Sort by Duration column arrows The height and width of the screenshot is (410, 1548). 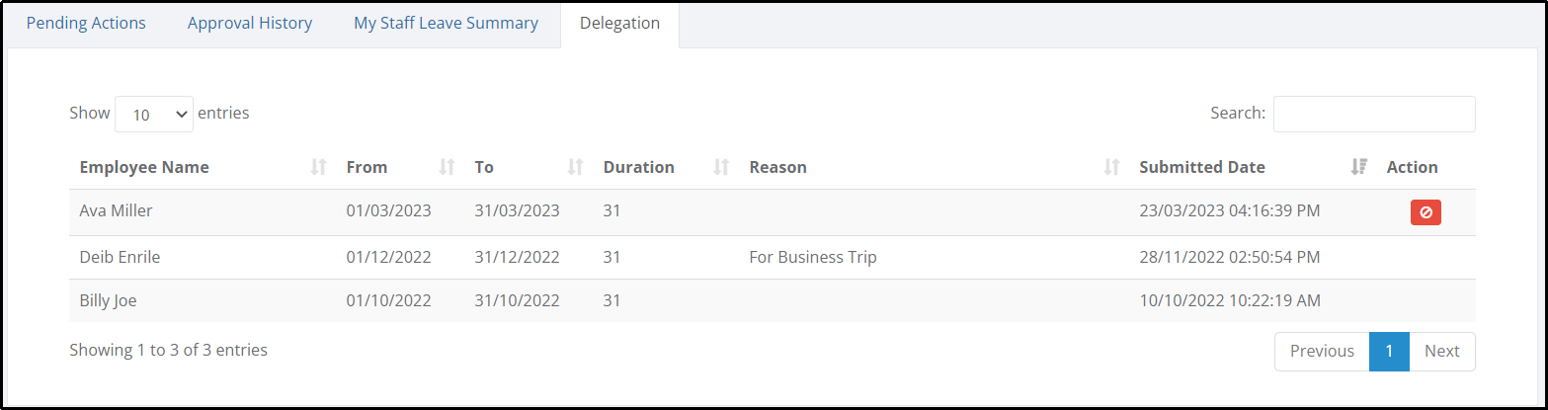click(721, 168)
